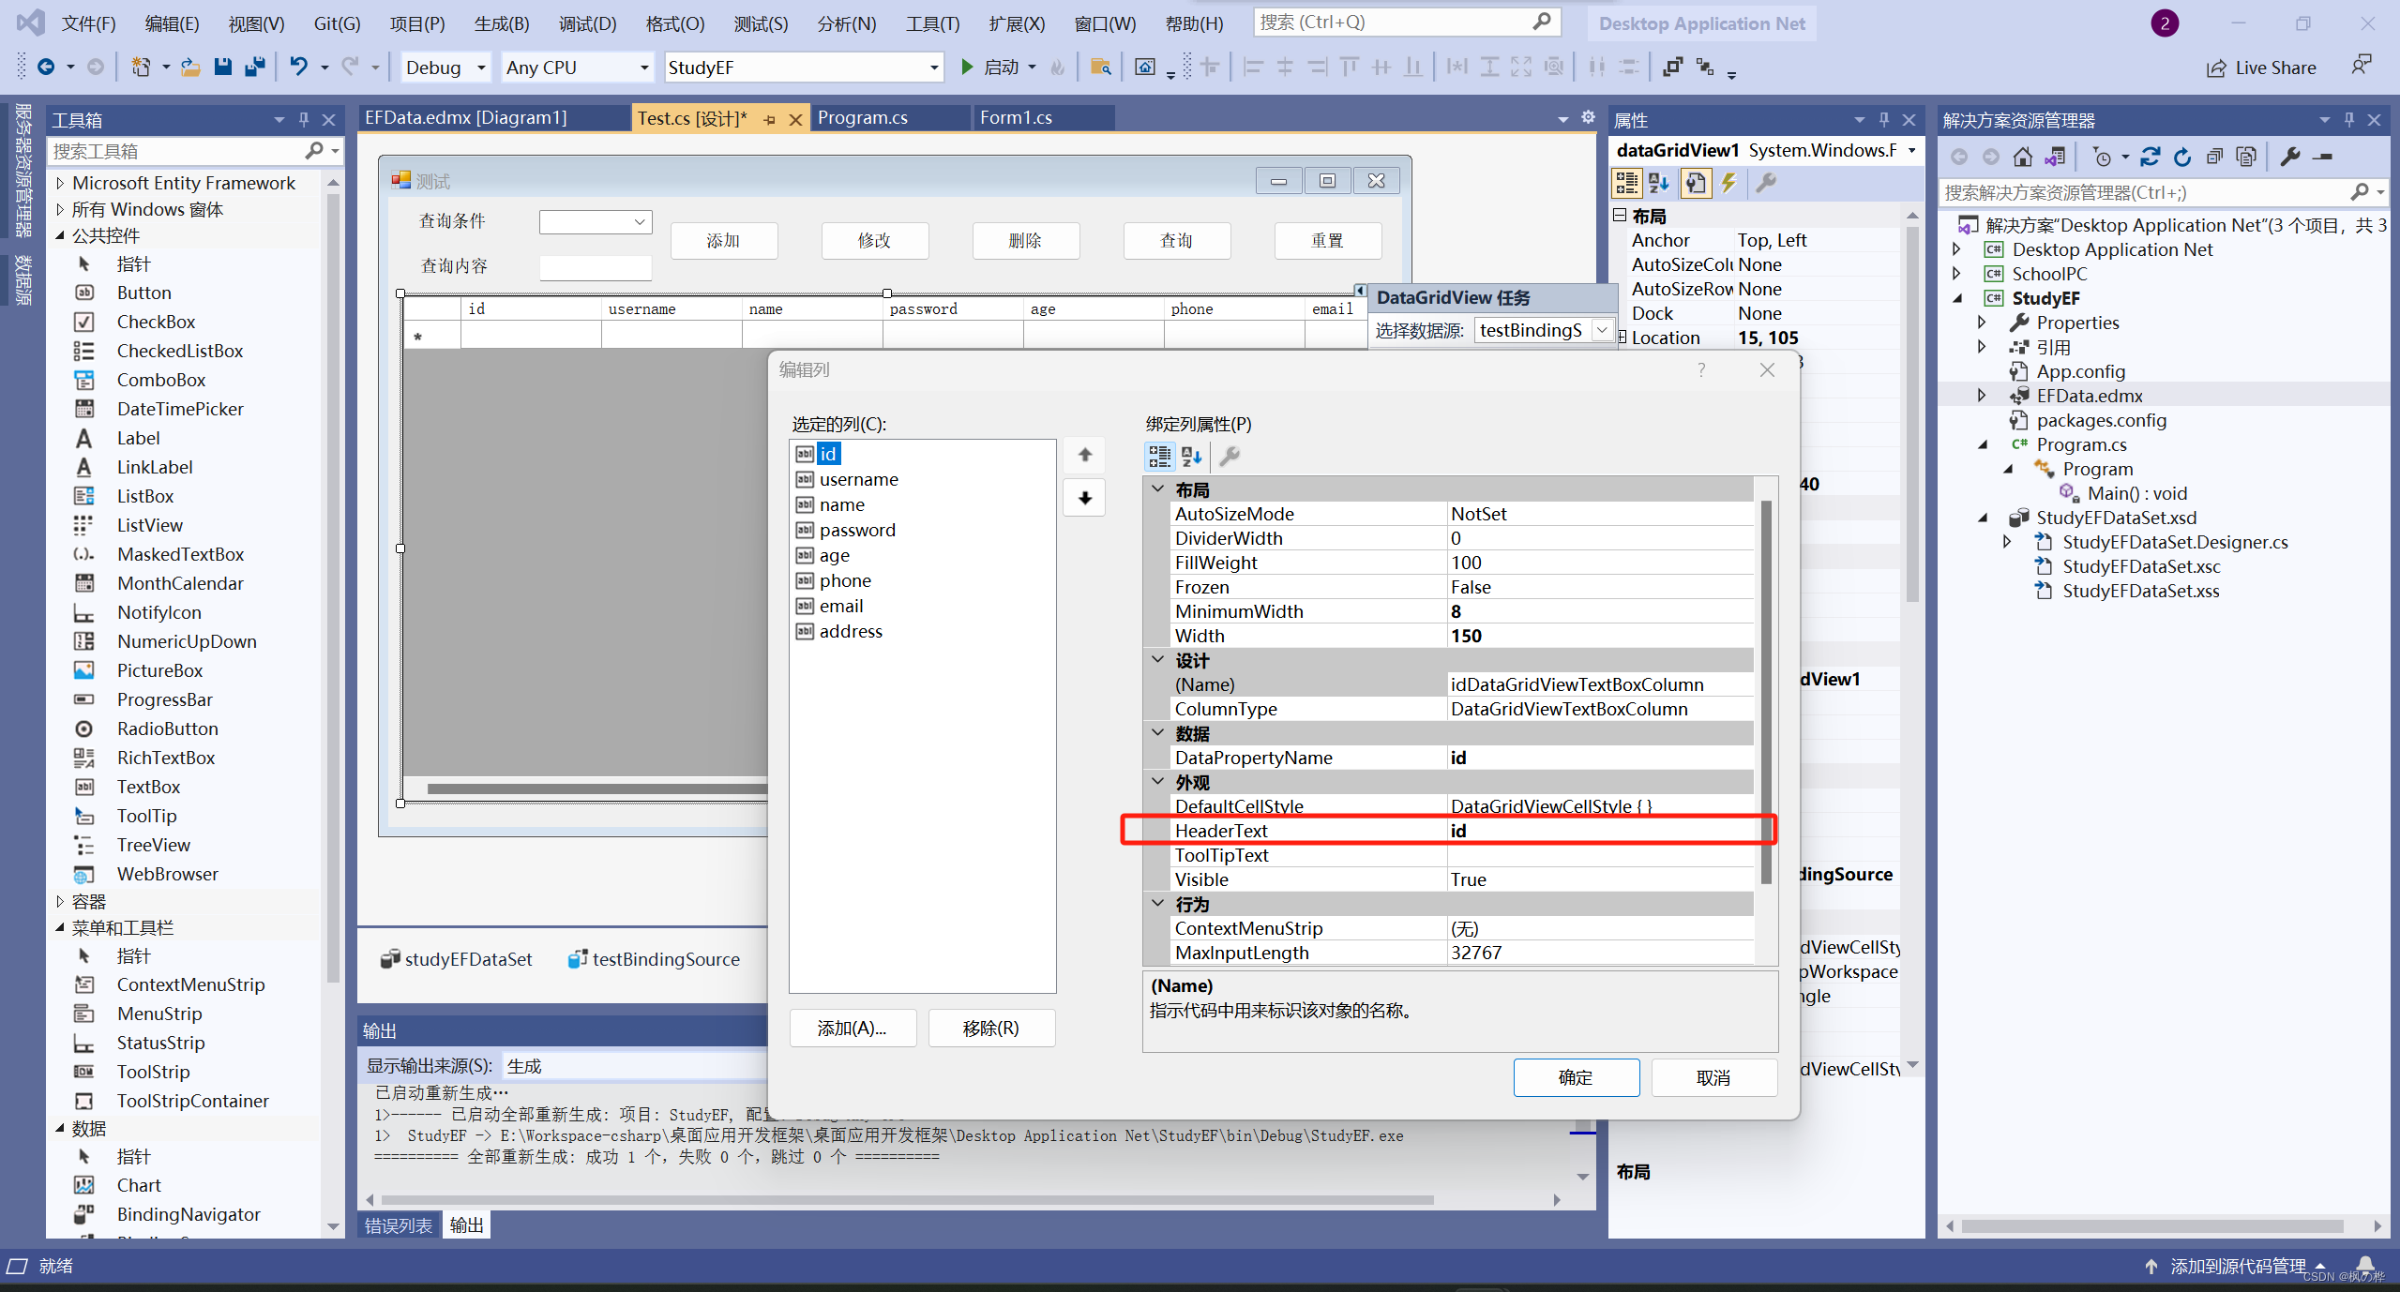Click the Undo toolbar icon
Viewport: 2400px width, 1292px height.
pos(298,67)
